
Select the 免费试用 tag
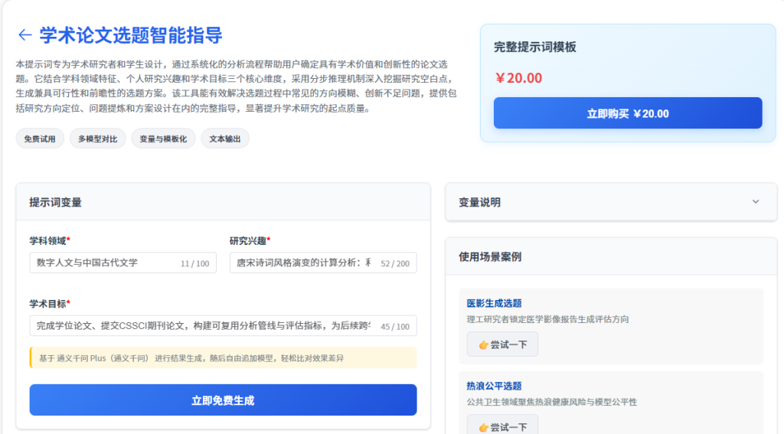[40, 139]
